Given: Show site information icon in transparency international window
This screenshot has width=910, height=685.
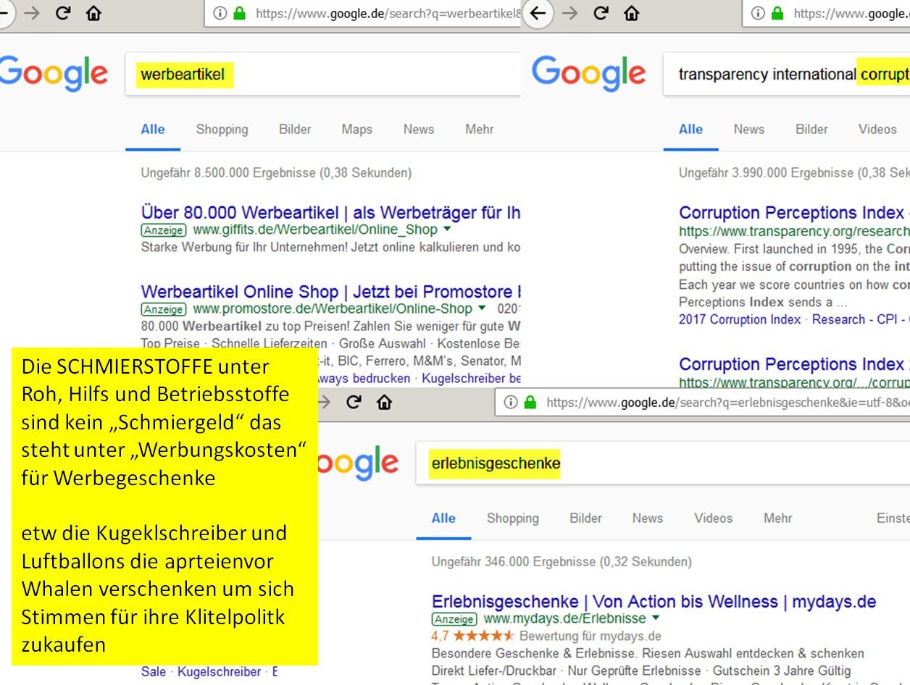Looking at the screenshot, I should 758,13.
